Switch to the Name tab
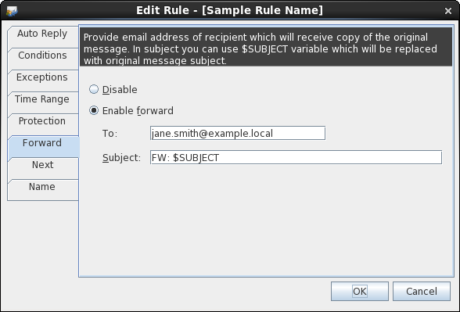Viewport: 460px width, 312px height. (x=42, y=190)
